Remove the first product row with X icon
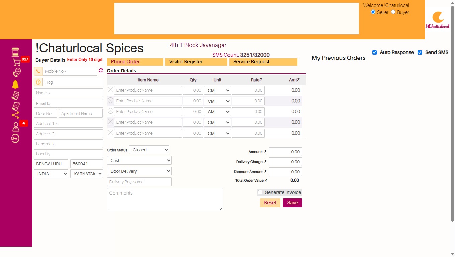 110,90
